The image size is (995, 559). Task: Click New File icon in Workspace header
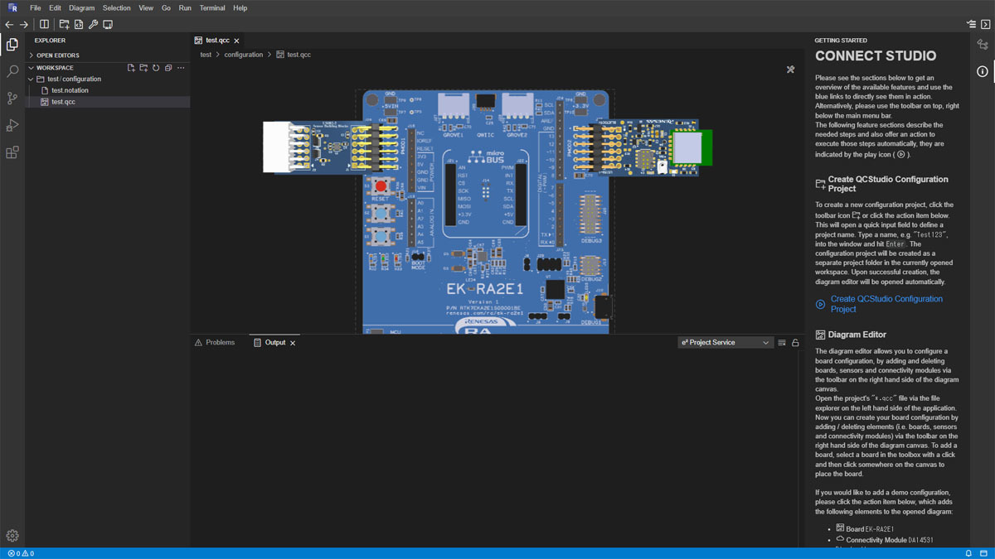click(131, 68)
